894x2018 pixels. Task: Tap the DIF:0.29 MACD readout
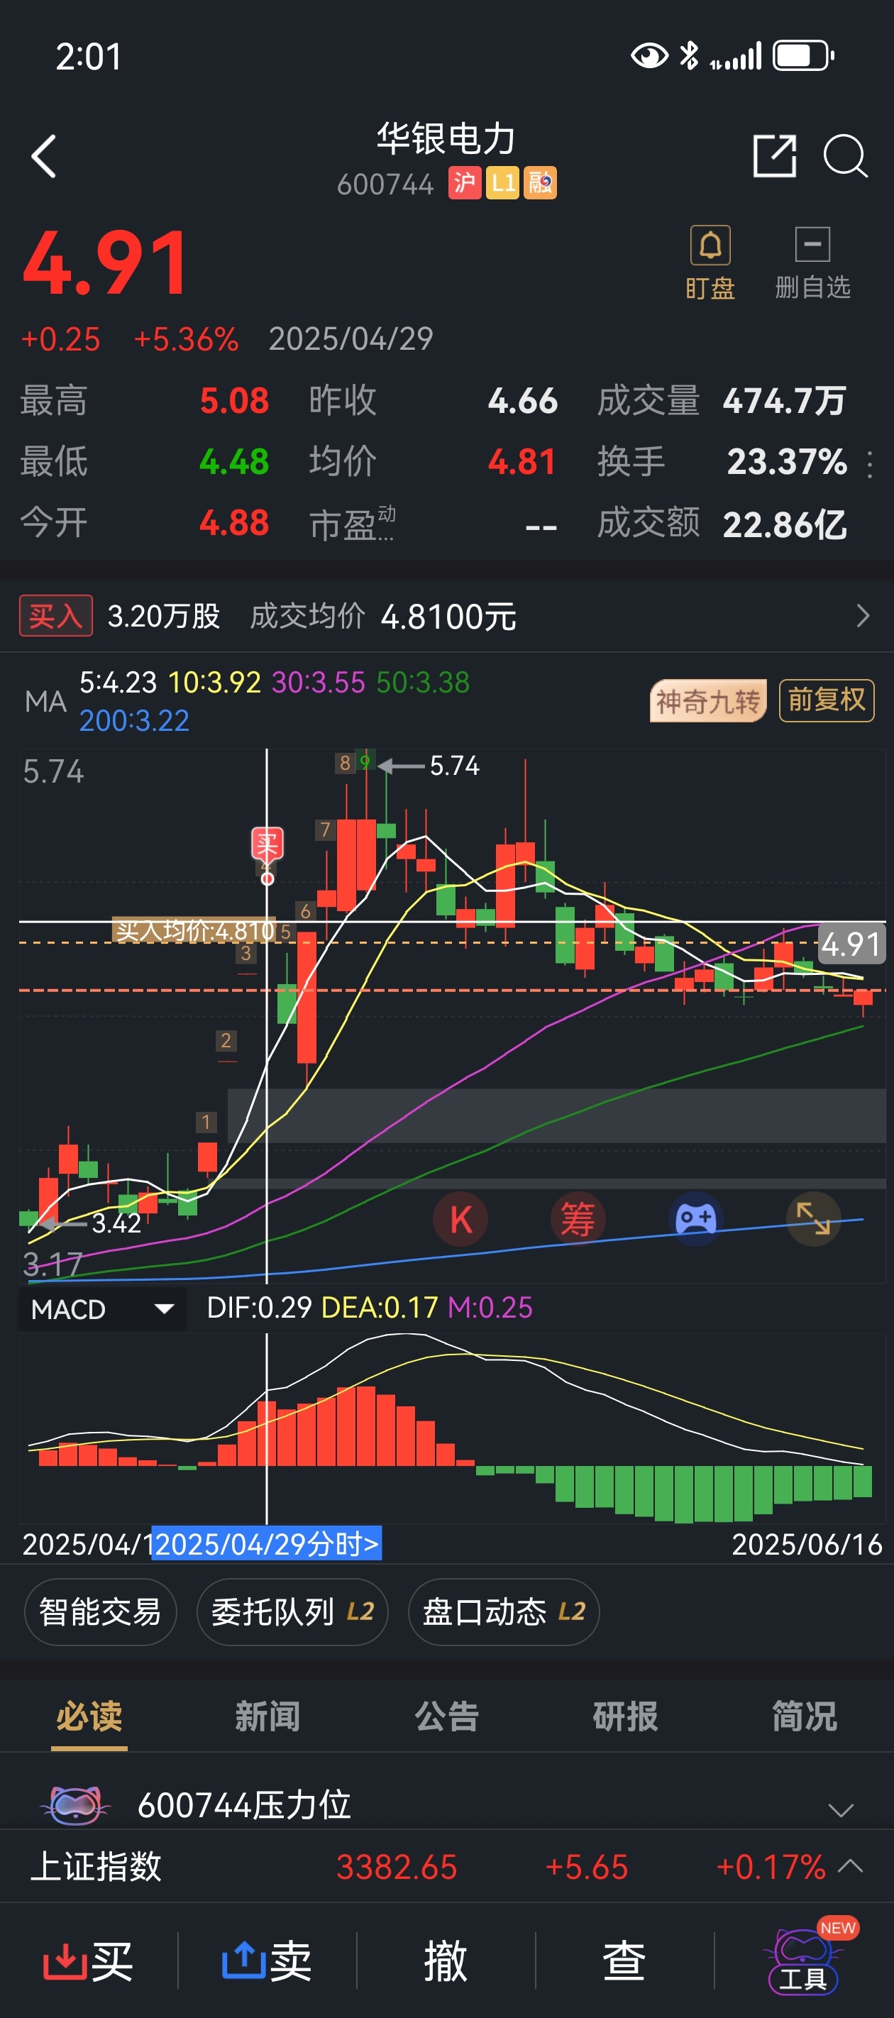(258, 1308)
